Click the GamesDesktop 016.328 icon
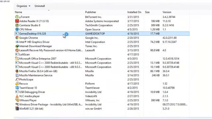The image size is (212, 119). pyautogui.click(x=17, y=34)
